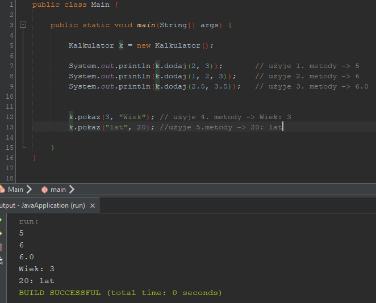Screen dimensions: 376x303
Task: Click the yellow Re-run with different parameters icon
Action: tap(2, 233)
